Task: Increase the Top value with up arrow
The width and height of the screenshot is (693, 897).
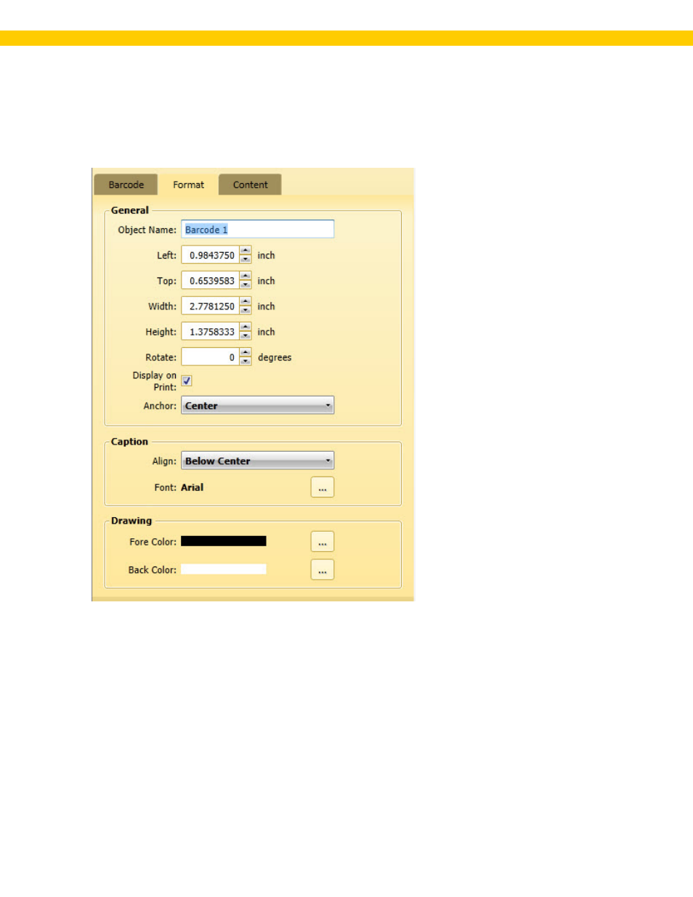Action: click(x=246, y=276)
